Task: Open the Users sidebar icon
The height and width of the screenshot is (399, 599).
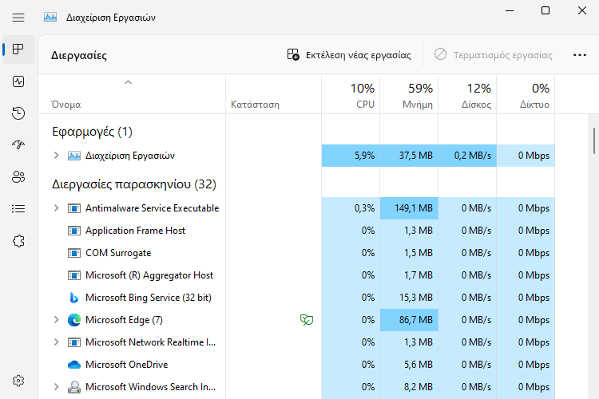Action: coord(18,177)
